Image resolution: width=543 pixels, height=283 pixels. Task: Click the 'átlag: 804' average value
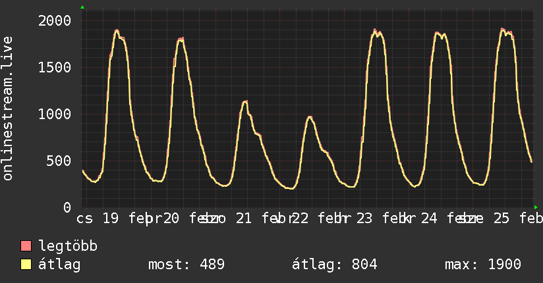334,265
